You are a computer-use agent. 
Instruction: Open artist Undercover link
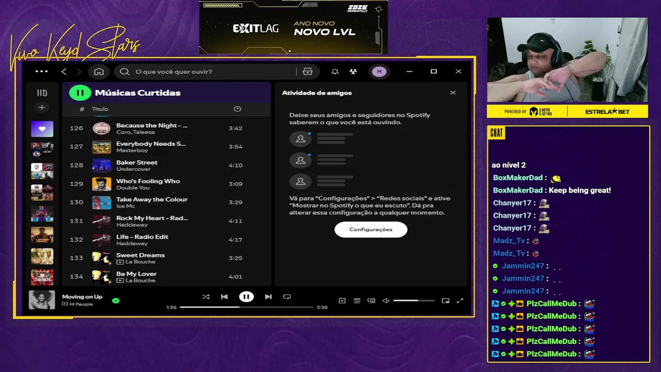point(133,169)
